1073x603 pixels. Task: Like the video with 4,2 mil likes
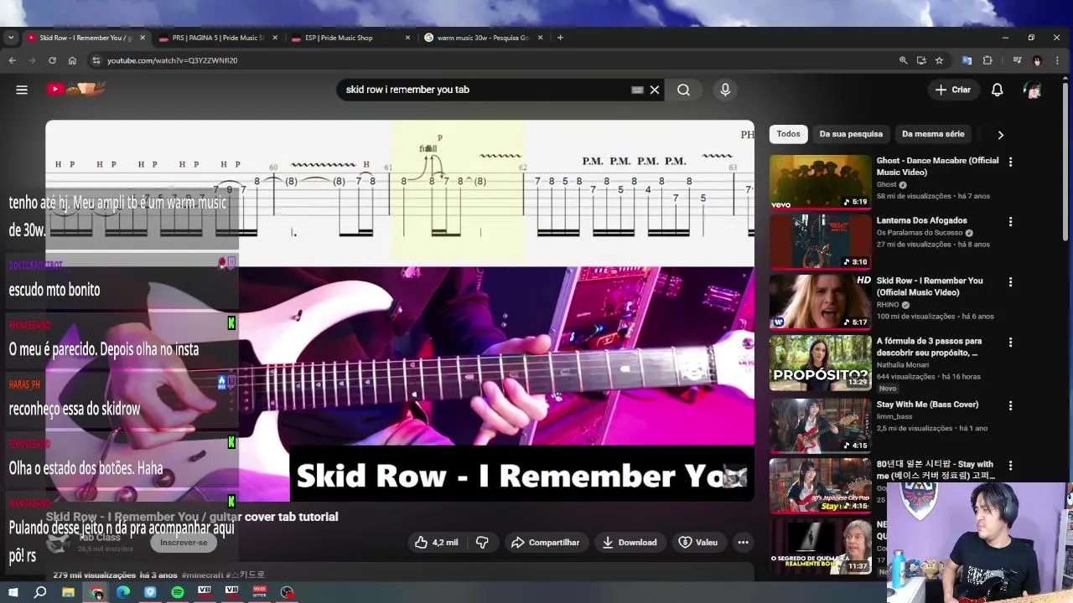[437, 542]
